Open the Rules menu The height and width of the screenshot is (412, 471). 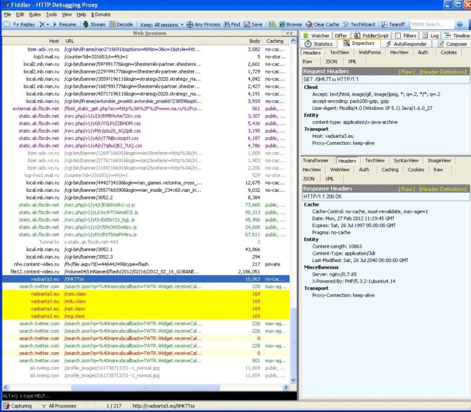pos(35,14)
